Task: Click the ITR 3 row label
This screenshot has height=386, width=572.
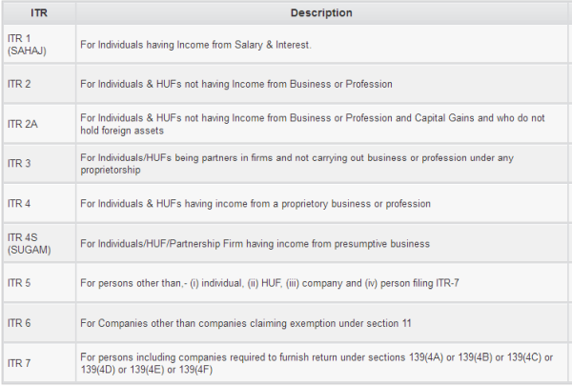Action: coord(19,164)
